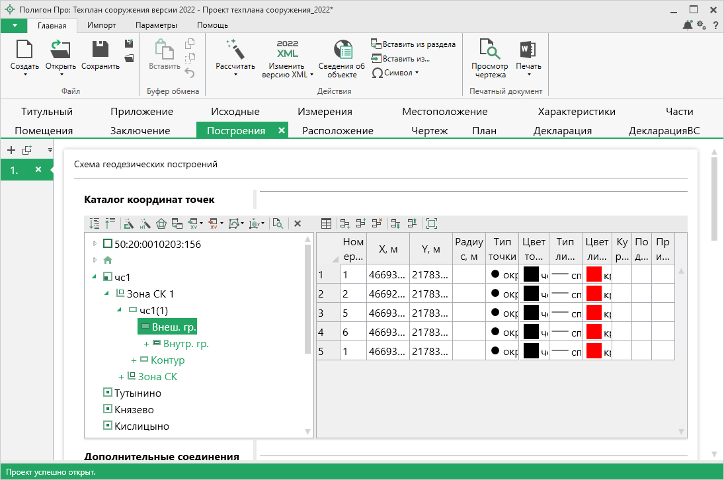This screenshot has height=480, width=724.
Task: Click Вставить из раздела button
Action: coord(413,44)
